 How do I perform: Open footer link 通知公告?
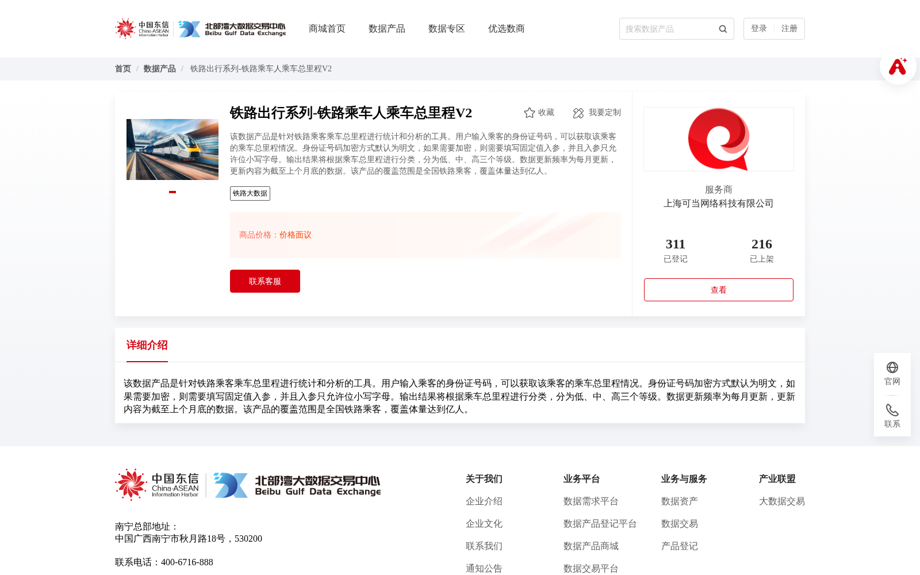pos(484,569)
